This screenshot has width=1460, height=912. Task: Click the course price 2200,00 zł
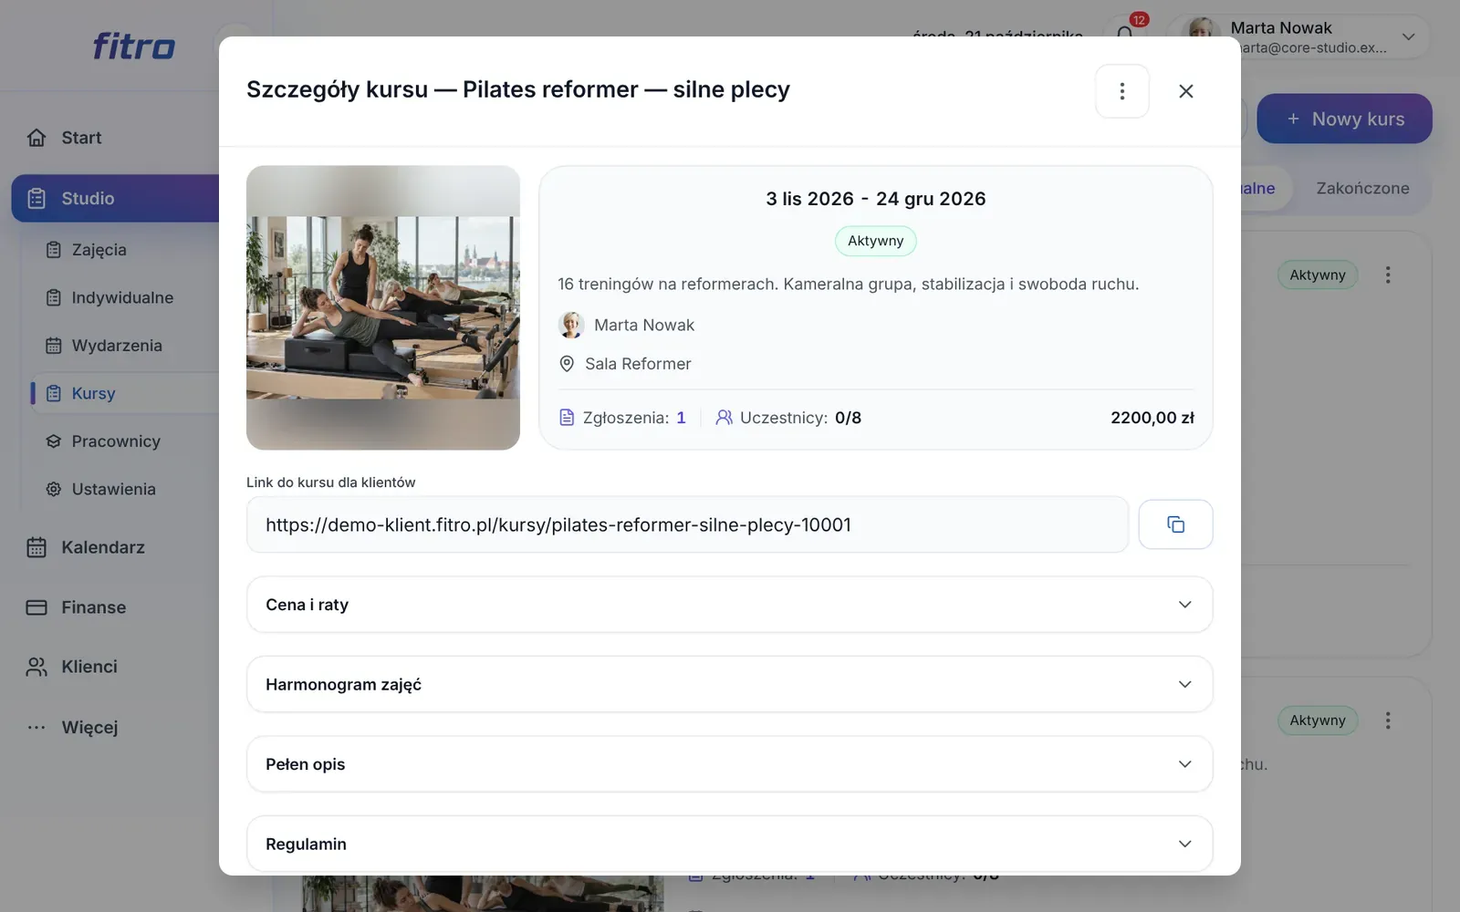point(1152,418)
